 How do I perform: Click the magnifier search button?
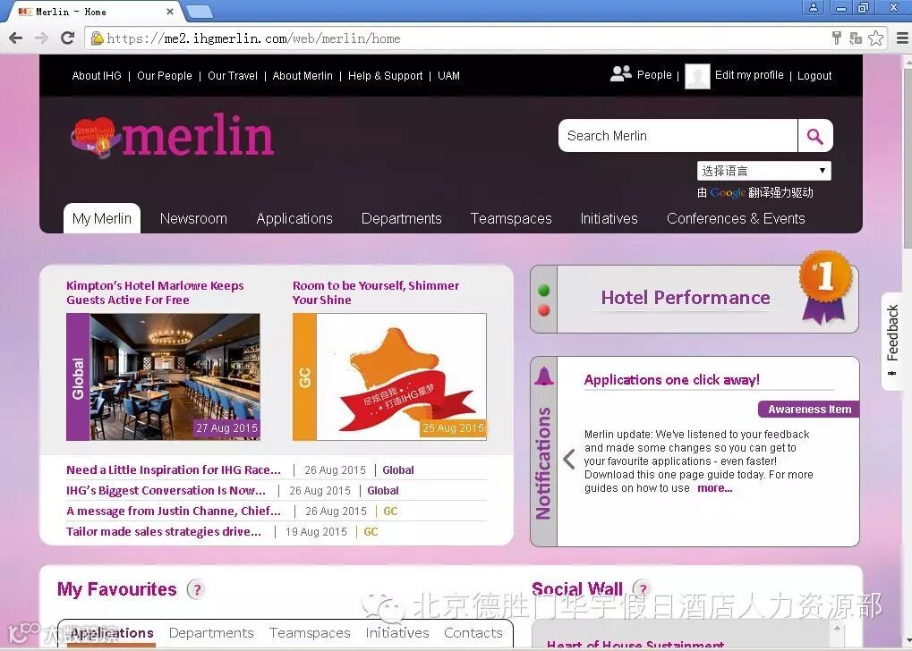tap(814, 136)
